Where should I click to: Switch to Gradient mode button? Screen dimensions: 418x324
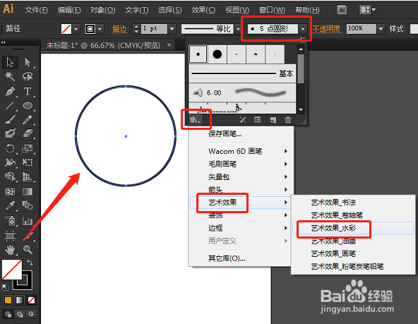point(20,300)
